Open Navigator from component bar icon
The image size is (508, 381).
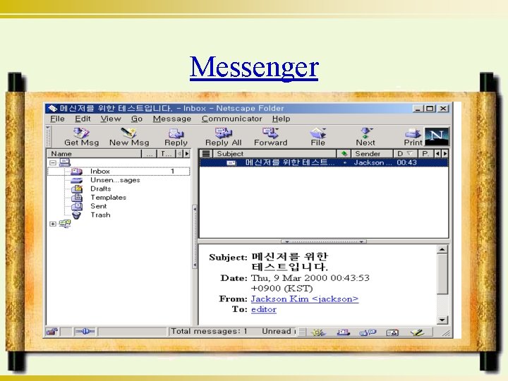coord(318,332)
